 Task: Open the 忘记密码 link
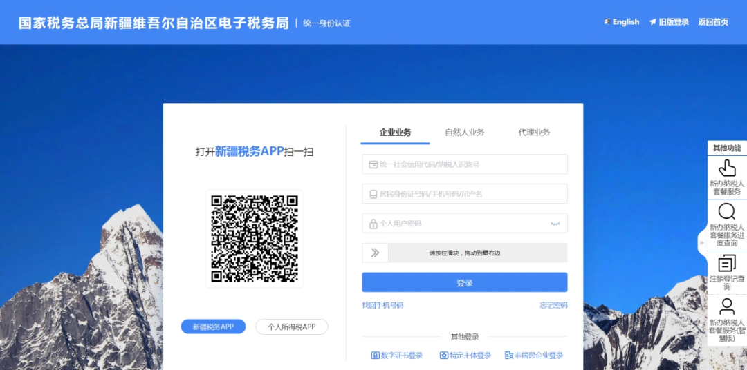[553, 305]
